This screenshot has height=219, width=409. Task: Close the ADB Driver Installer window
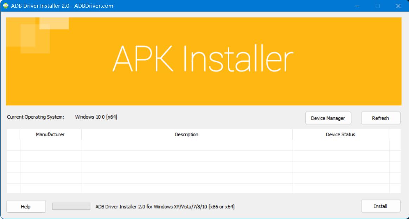point(398,6)
